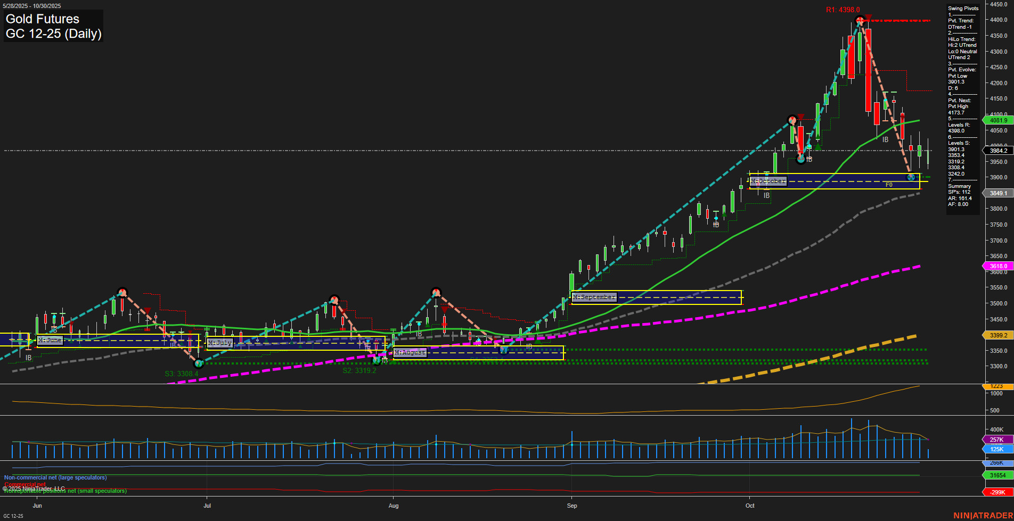
Task: Click the black pivot-top circle marker in June
Action: click(121, 292)
